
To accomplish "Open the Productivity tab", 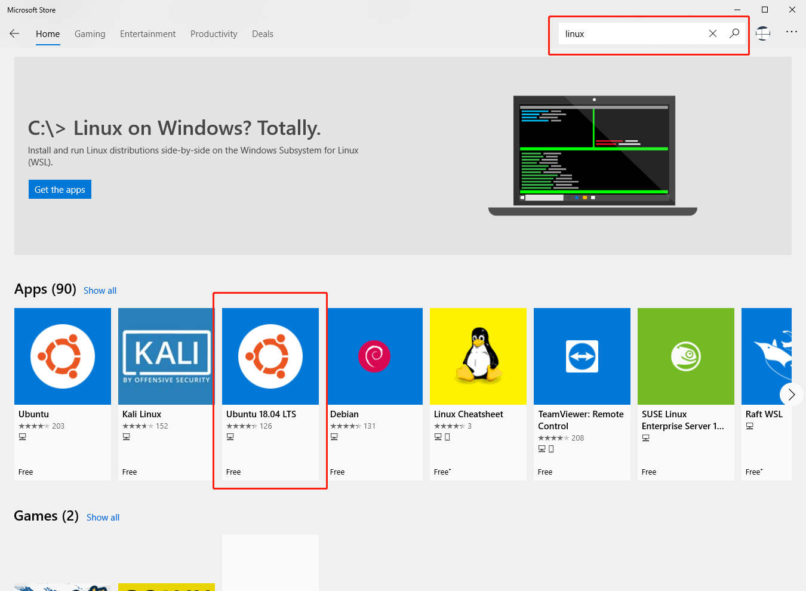I will pos(213,34).
